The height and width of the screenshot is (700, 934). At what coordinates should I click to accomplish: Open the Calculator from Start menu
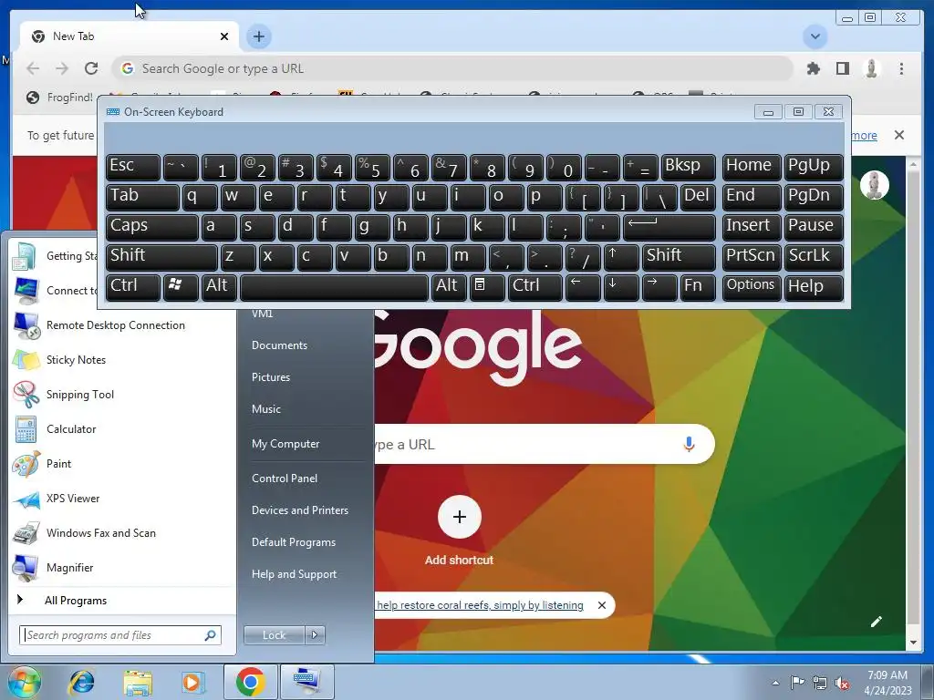pyautogui.click(x=71, y=429)
